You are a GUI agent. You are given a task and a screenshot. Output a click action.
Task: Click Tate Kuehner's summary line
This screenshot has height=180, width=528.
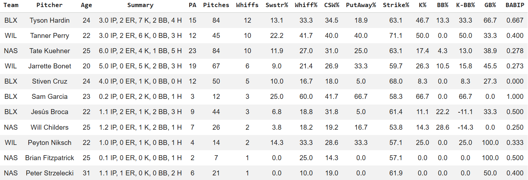click(140, 51)
